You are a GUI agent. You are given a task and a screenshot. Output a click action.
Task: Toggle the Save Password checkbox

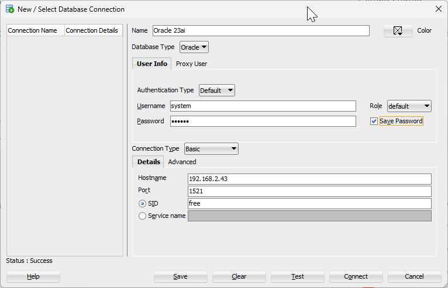point(374,122)
